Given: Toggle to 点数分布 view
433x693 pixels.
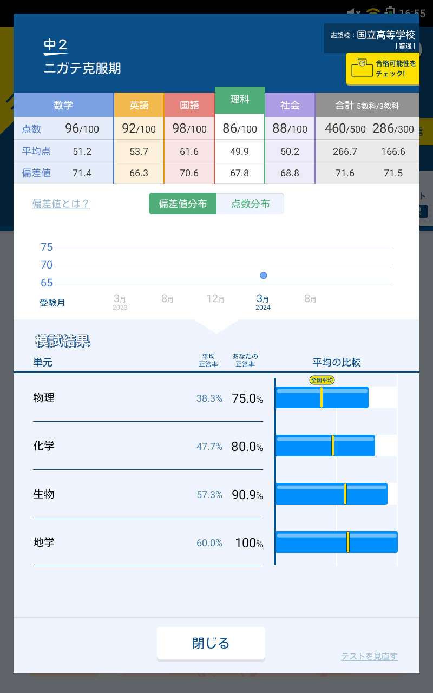Looking at the screenshot, I should click(250, 204).
